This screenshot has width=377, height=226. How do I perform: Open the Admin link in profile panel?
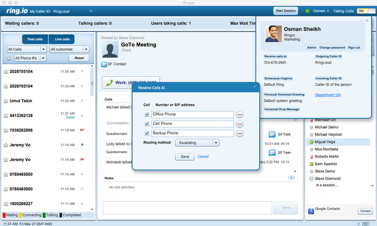pyautogui.click(x=311, y=47)
